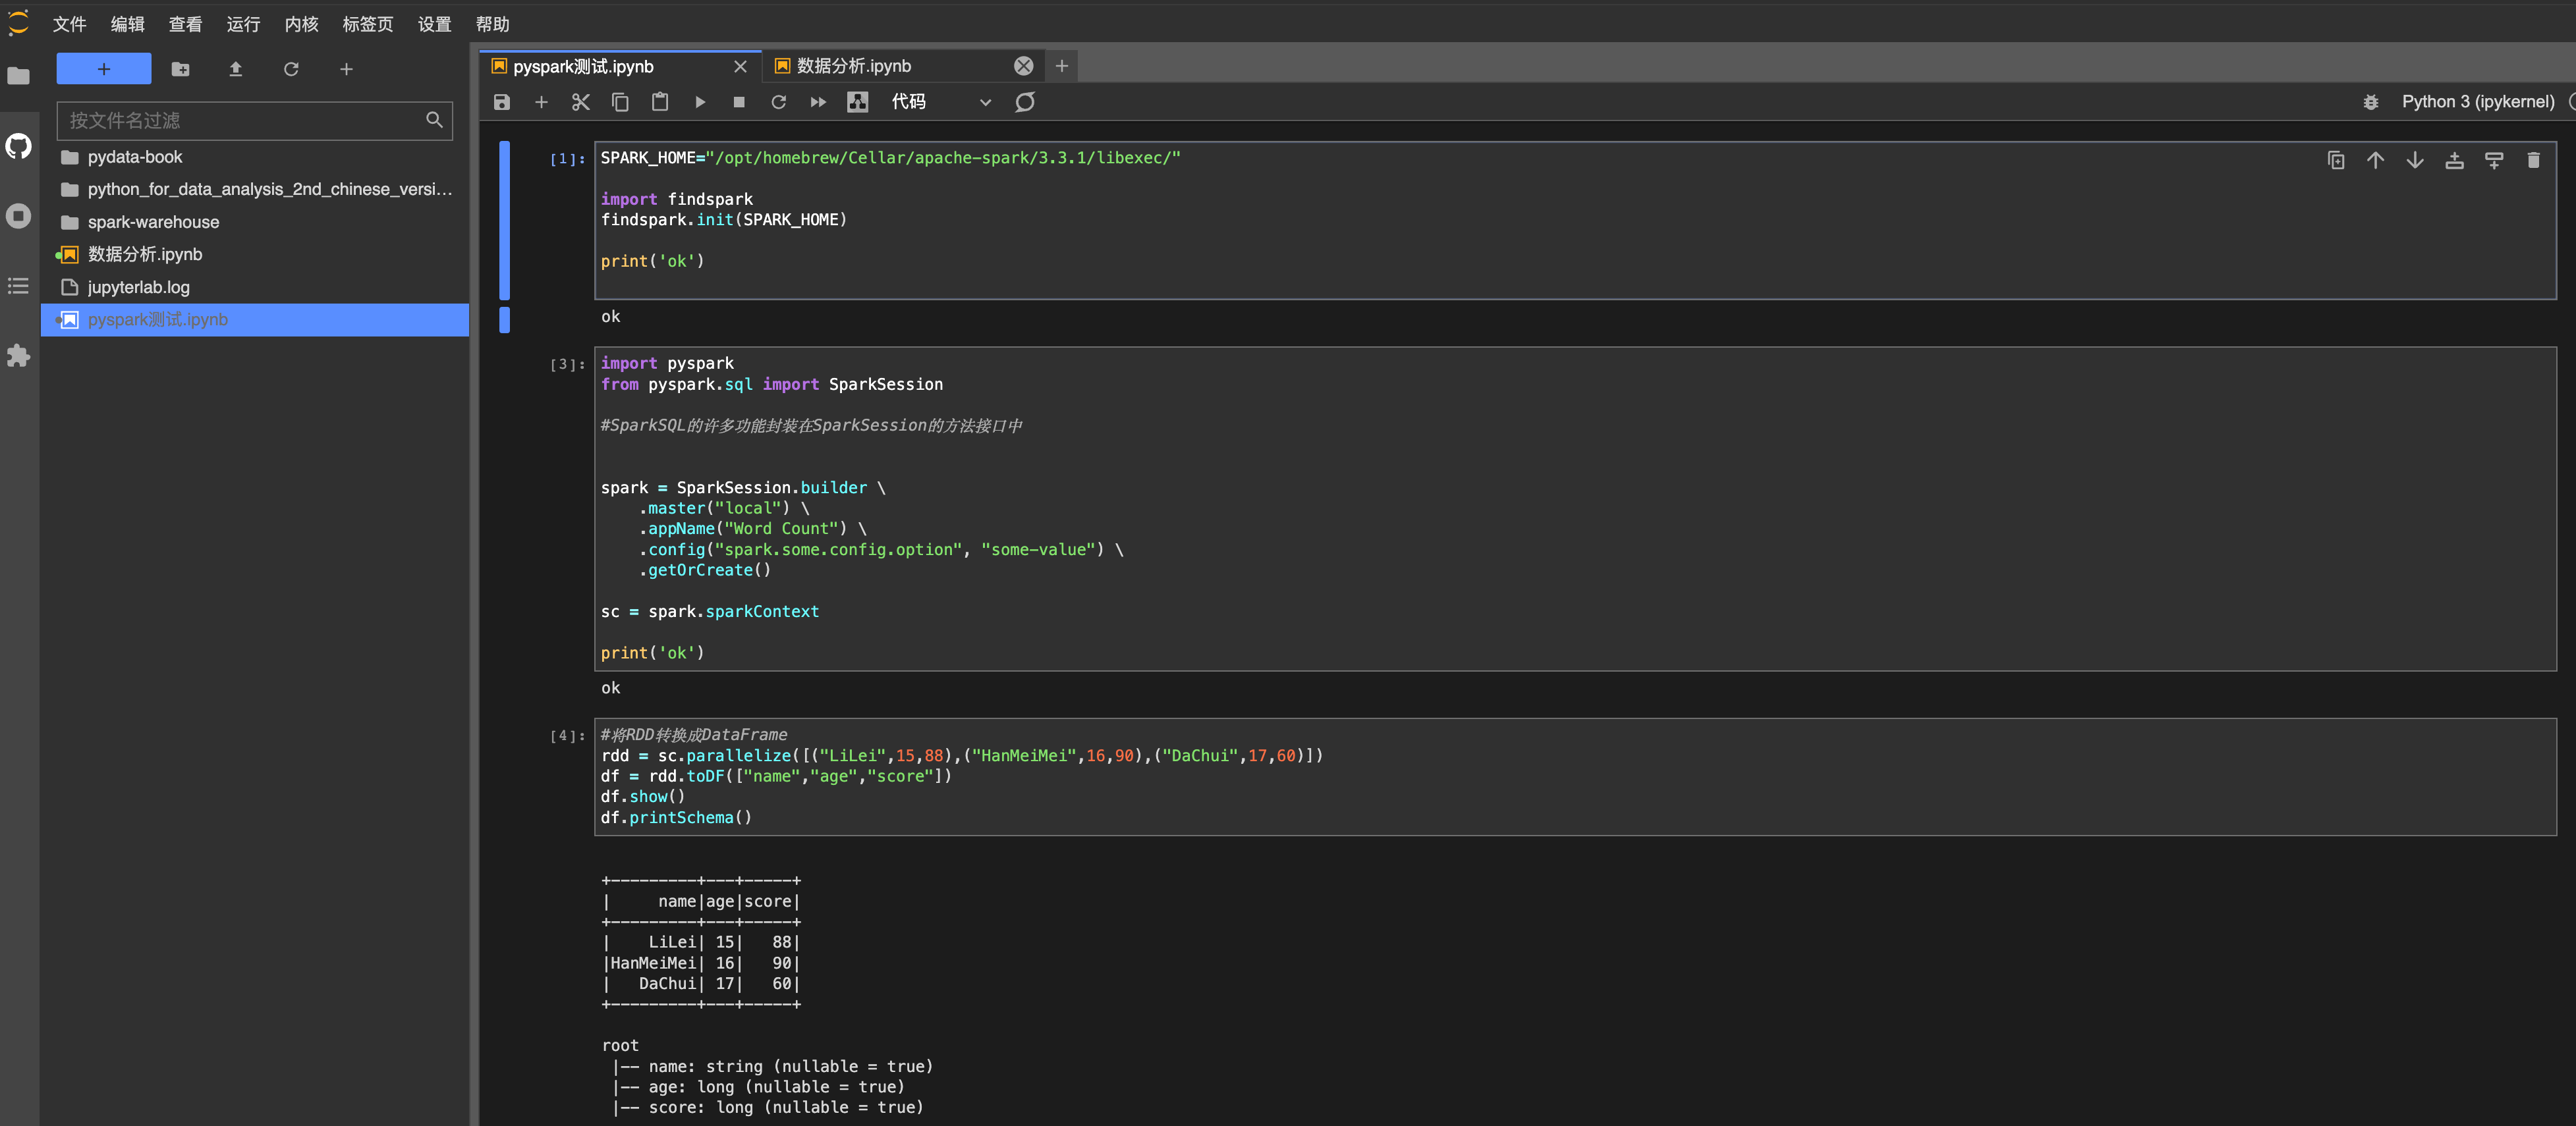This screenshot has height=1126, width=2576.
Task: Click the save notebook icon
Action: click(502, 102)
